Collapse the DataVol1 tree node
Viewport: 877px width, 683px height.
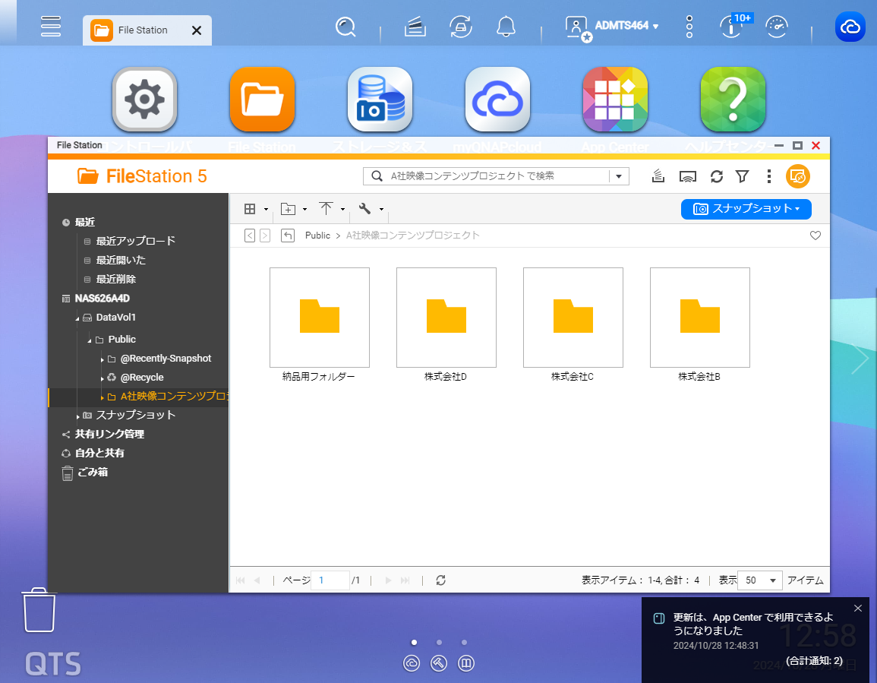pos(77,318)
